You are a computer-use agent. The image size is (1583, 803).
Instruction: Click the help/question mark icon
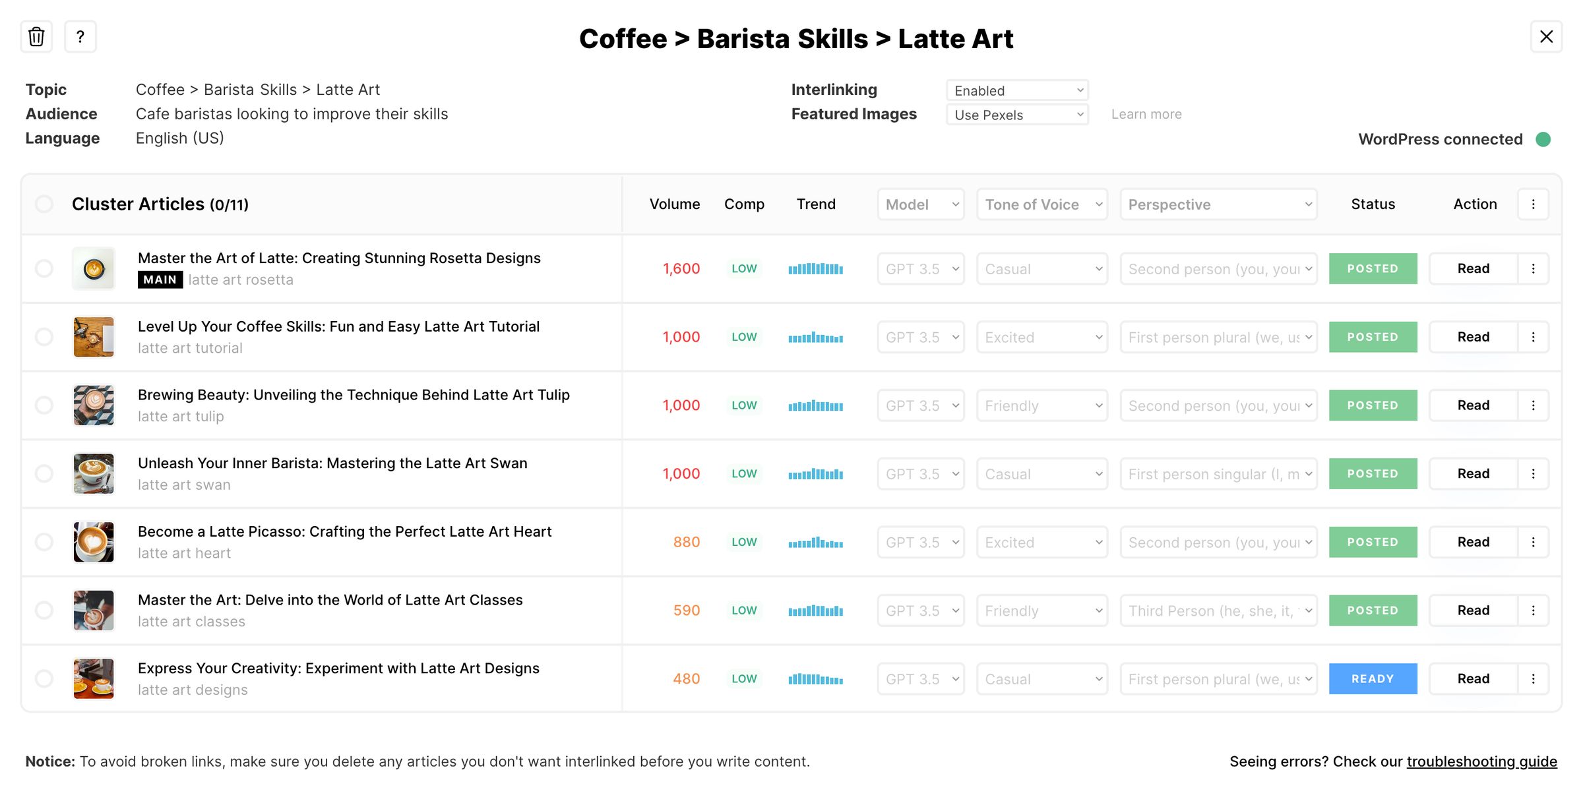click(80, 36)
